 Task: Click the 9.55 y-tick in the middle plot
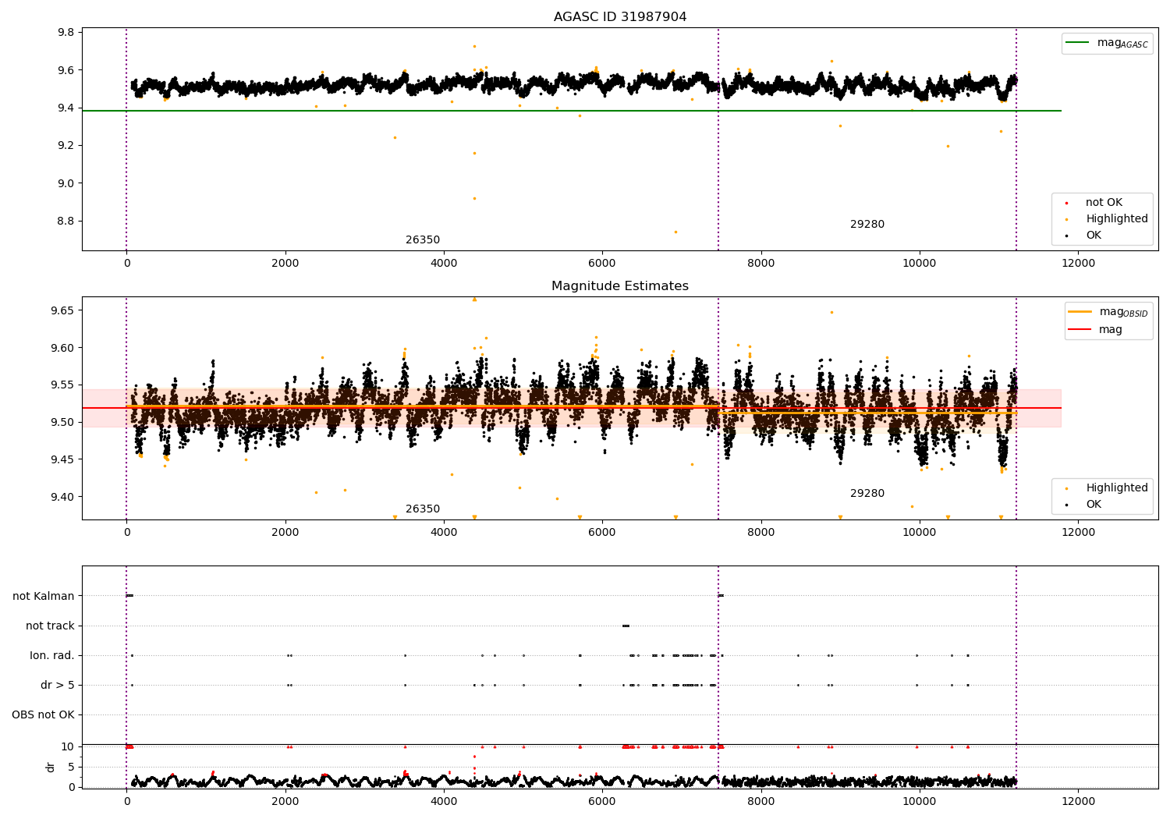63,385
